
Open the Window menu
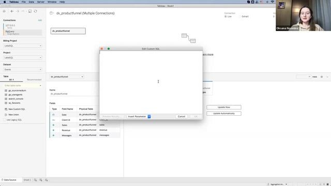[52, 2]
